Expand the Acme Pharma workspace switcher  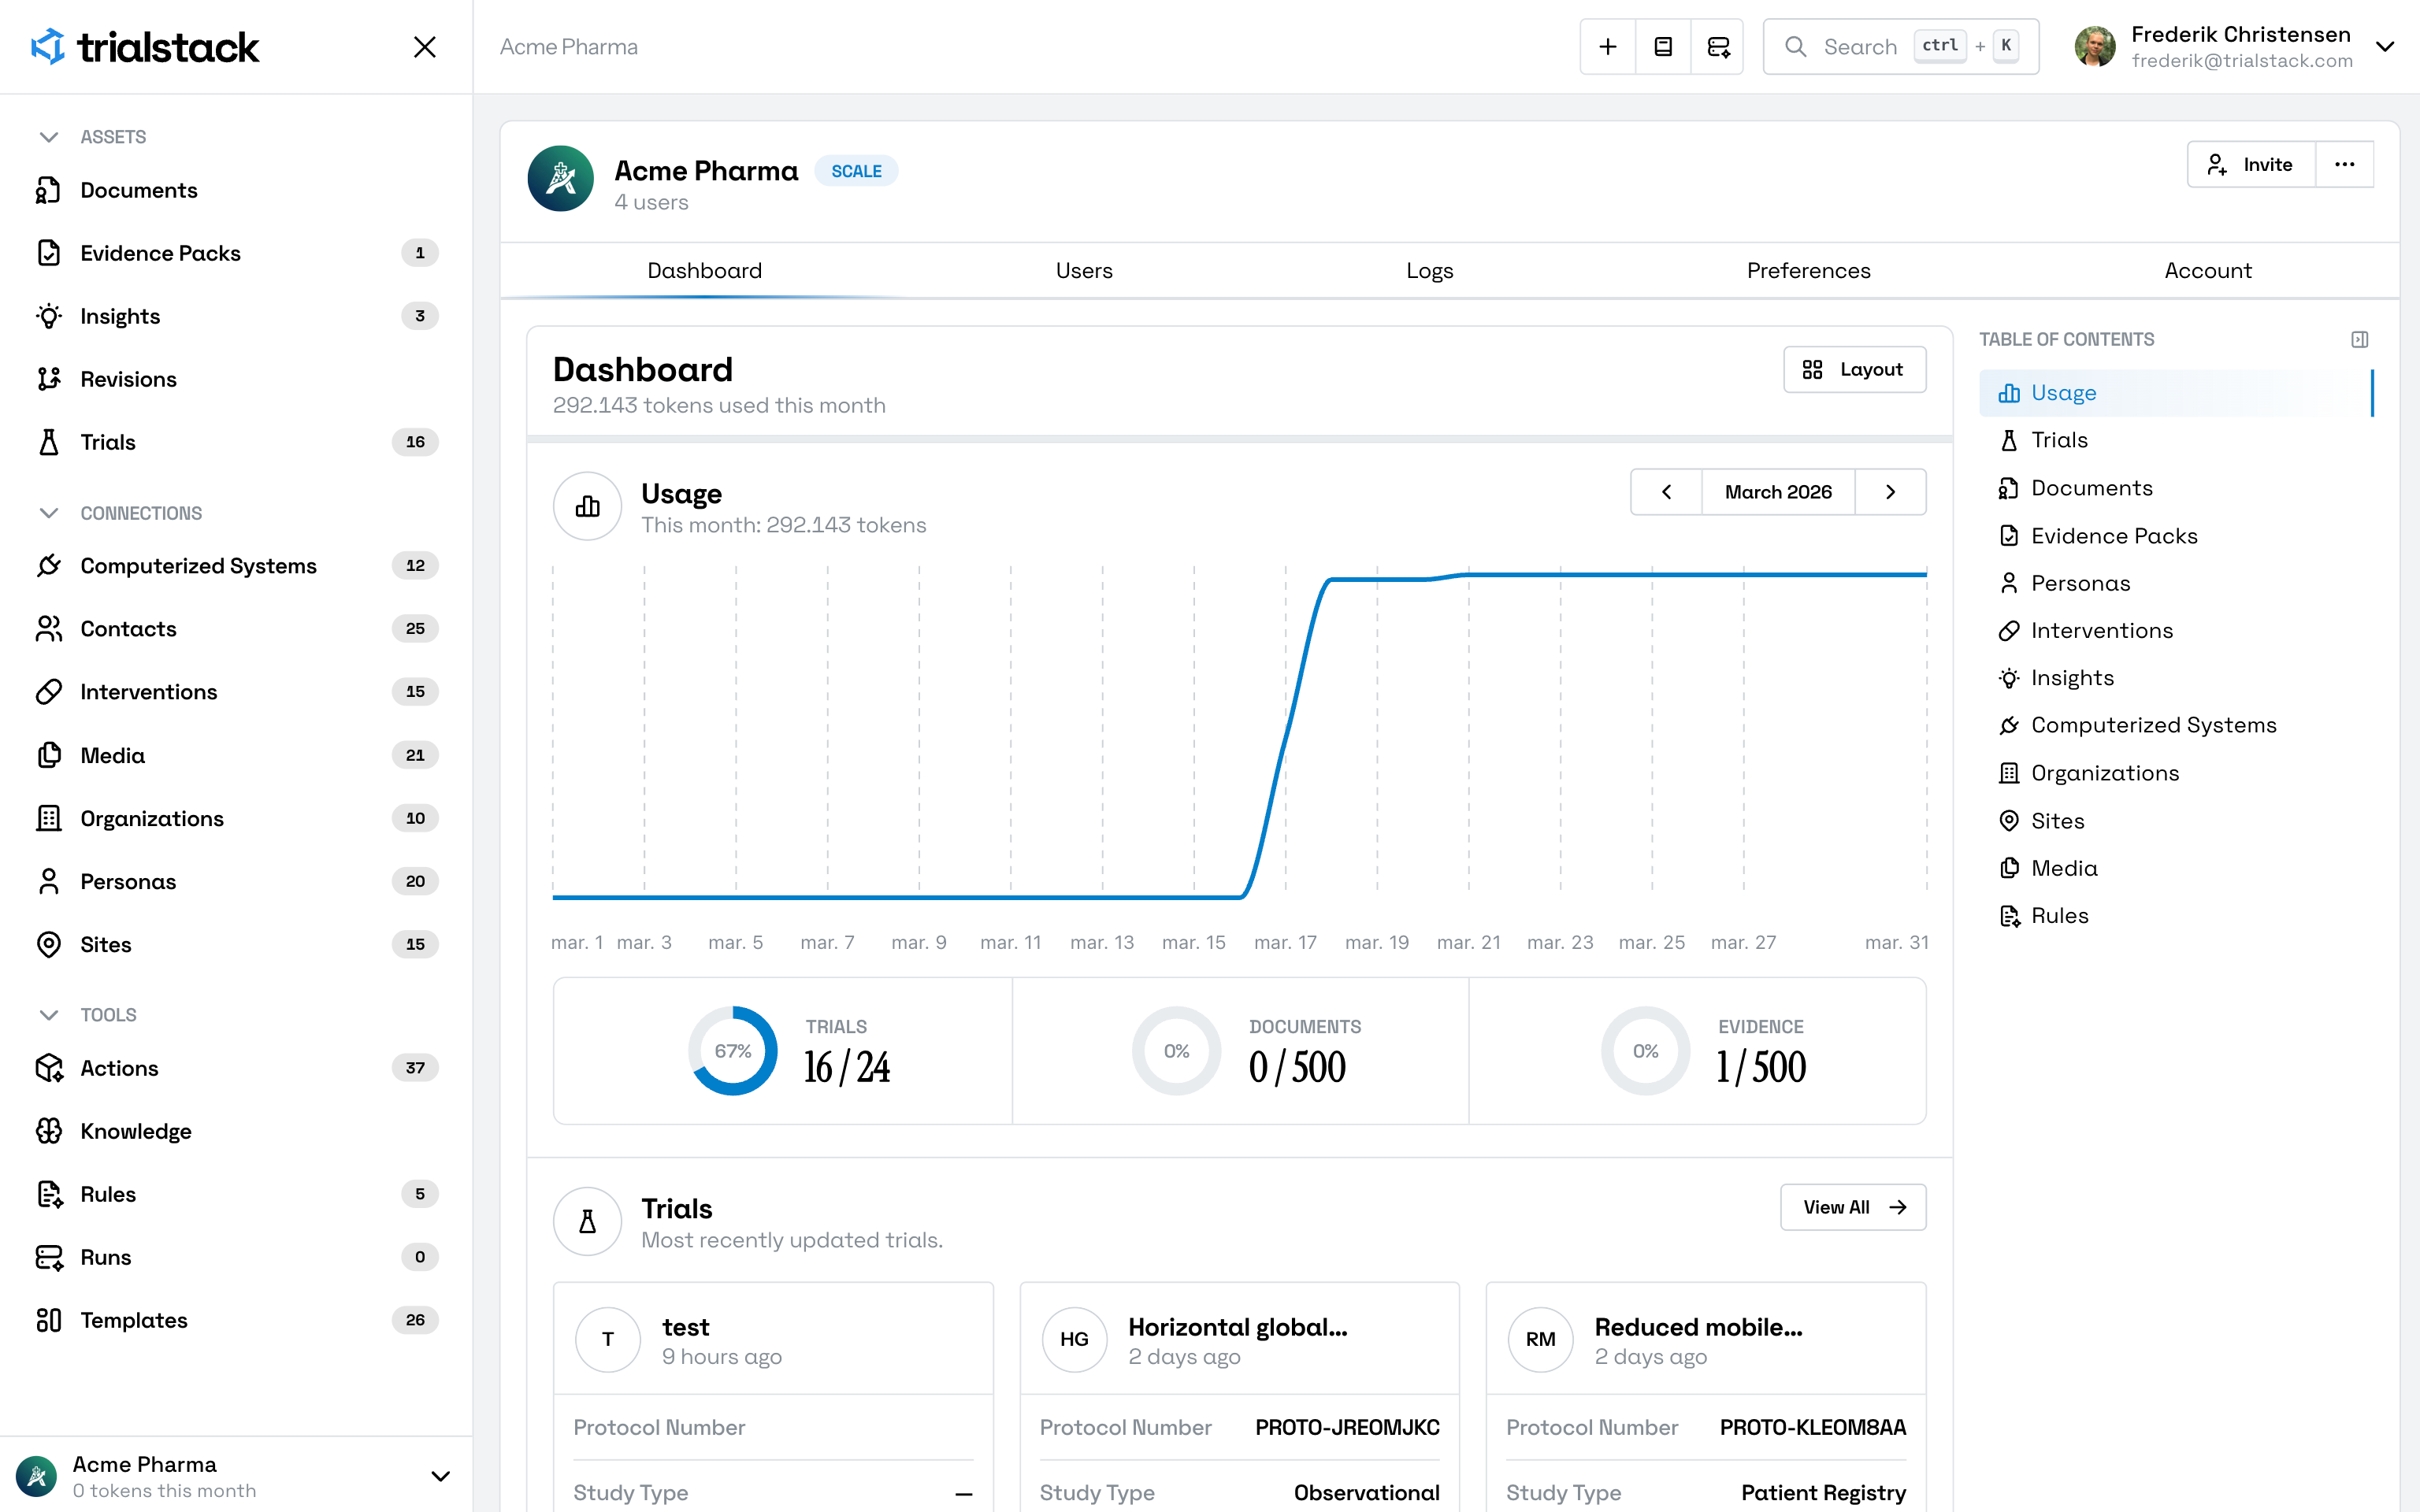(236, 1476)
